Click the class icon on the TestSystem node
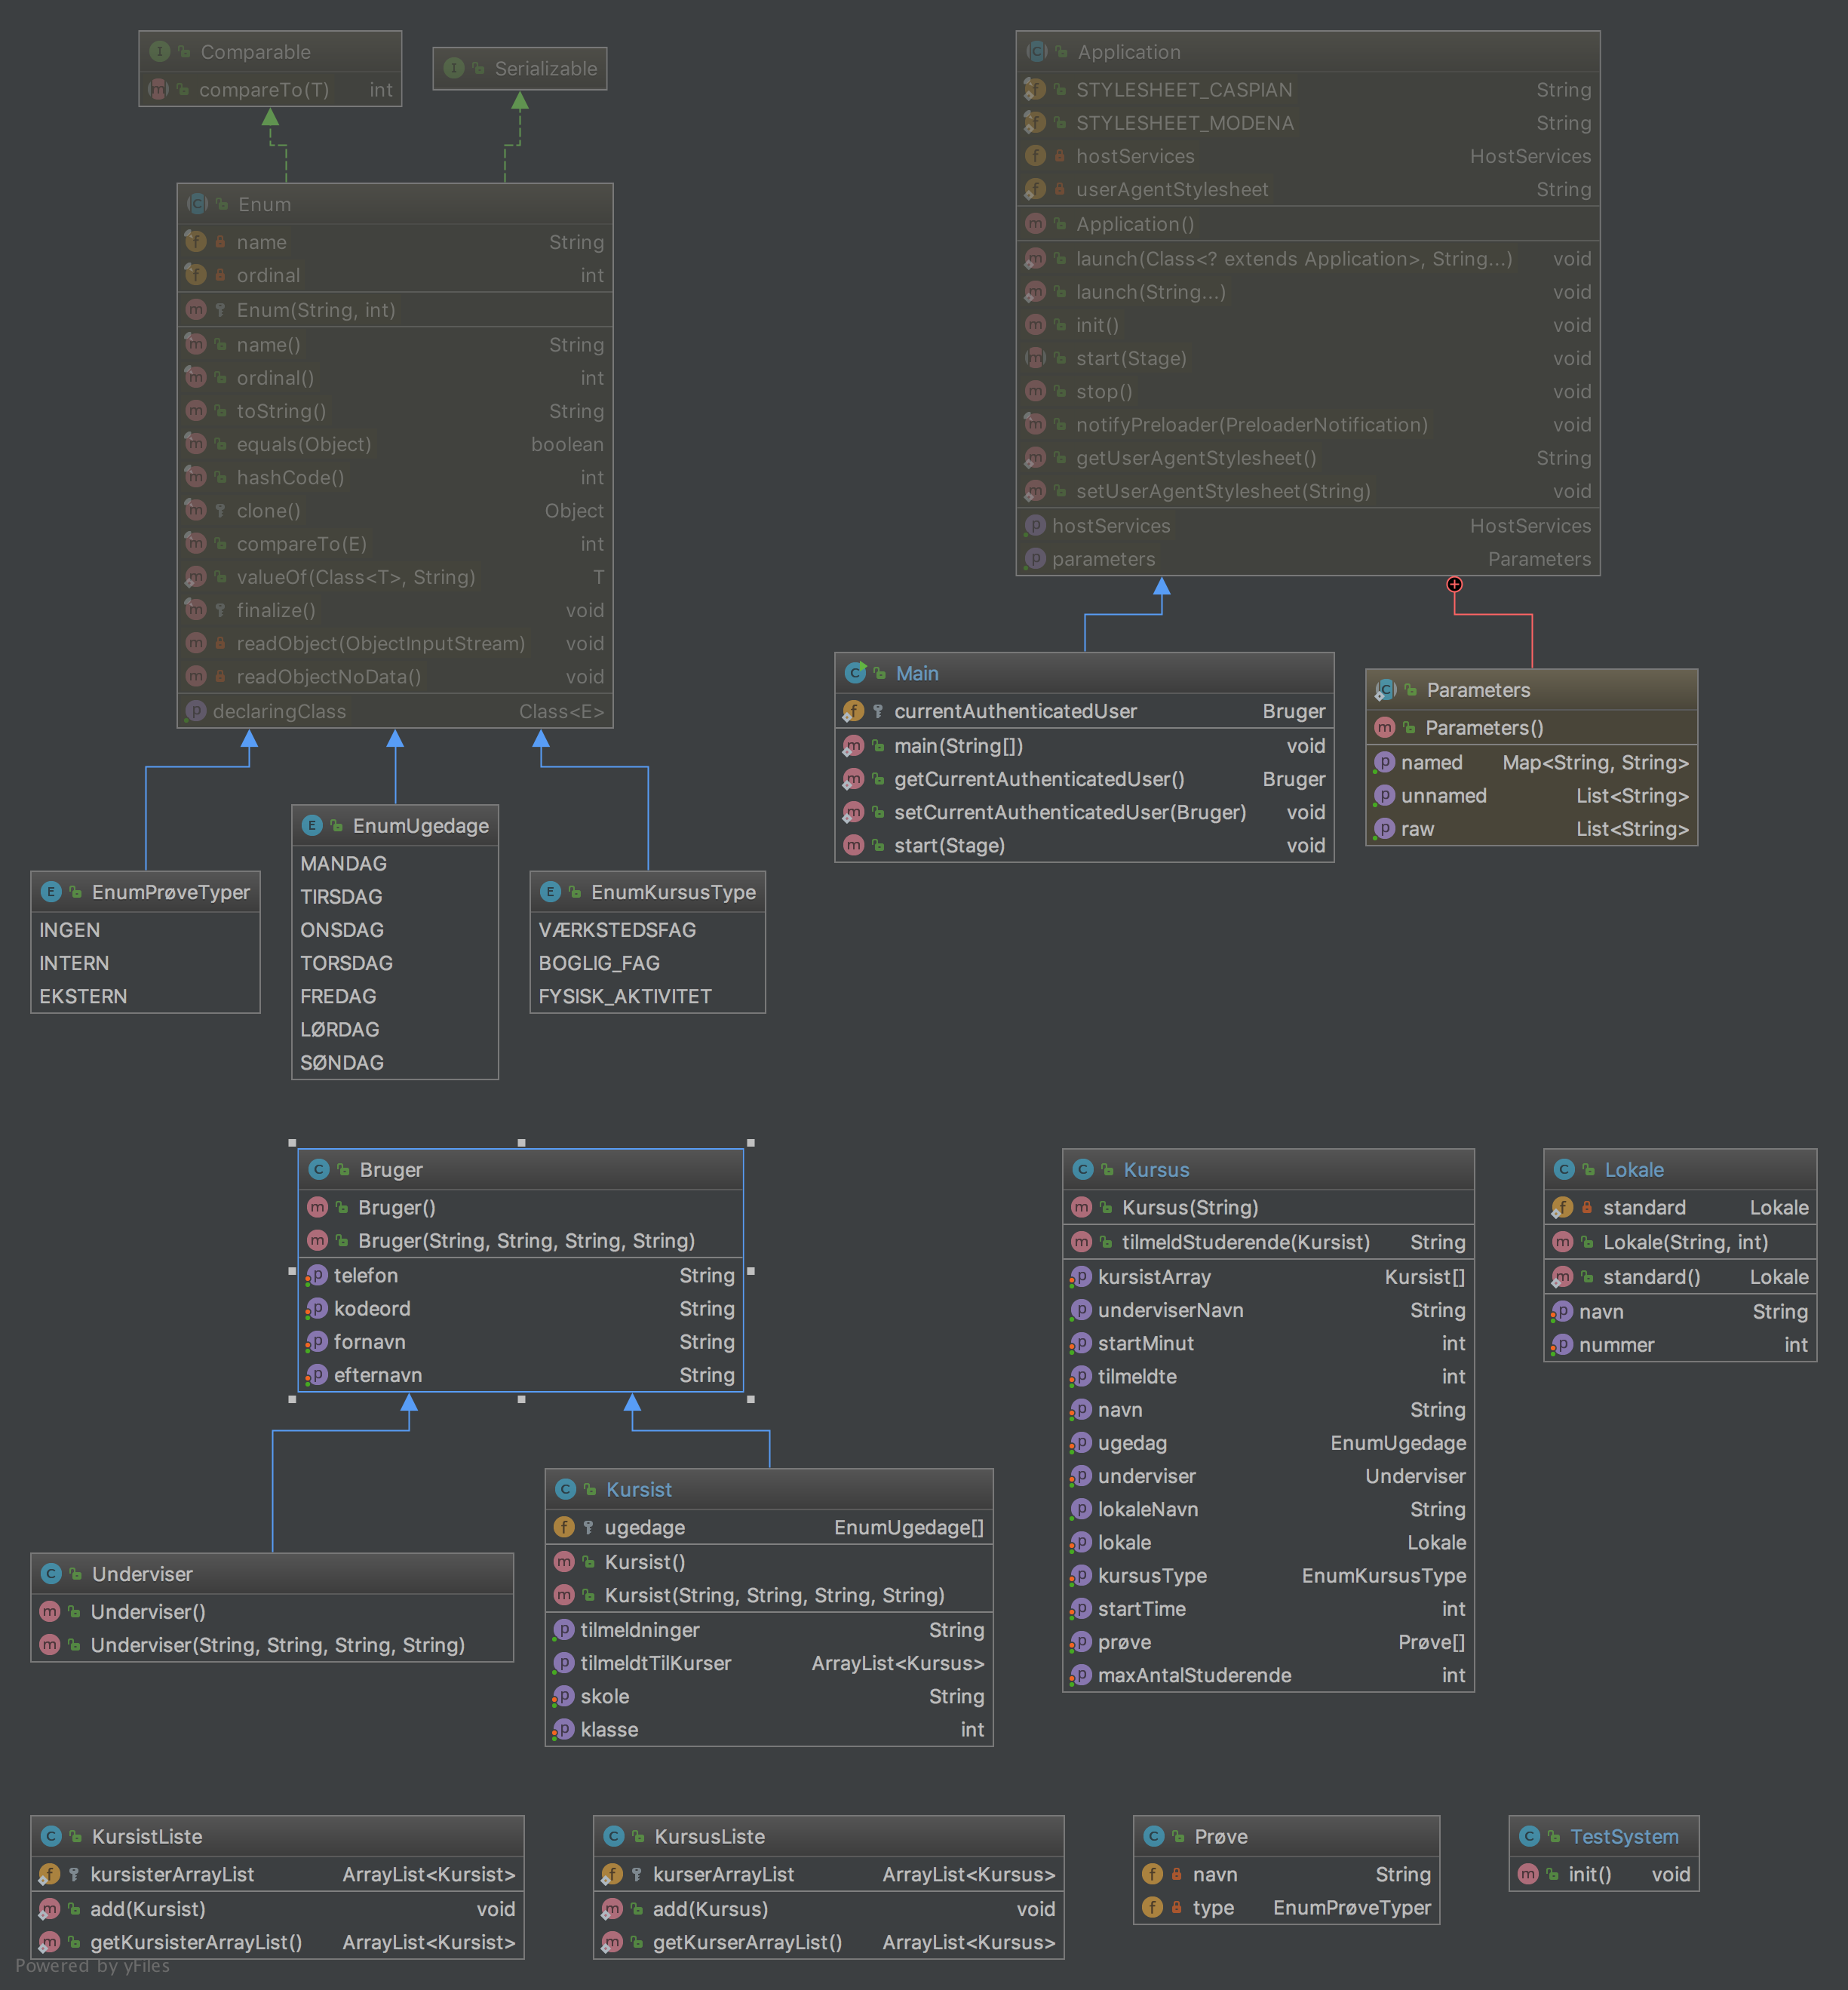Viewport: 1848px width, 1990px height. click(1529, 1836)
